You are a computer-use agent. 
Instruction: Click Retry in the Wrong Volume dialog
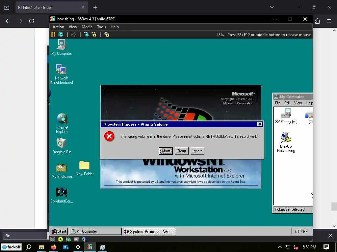click(x=182, y=151)
